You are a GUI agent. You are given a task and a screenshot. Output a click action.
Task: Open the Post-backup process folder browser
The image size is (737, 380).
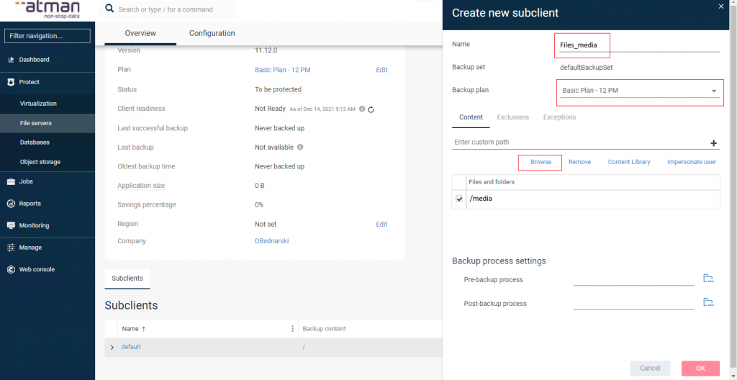(x=707, y=303)
